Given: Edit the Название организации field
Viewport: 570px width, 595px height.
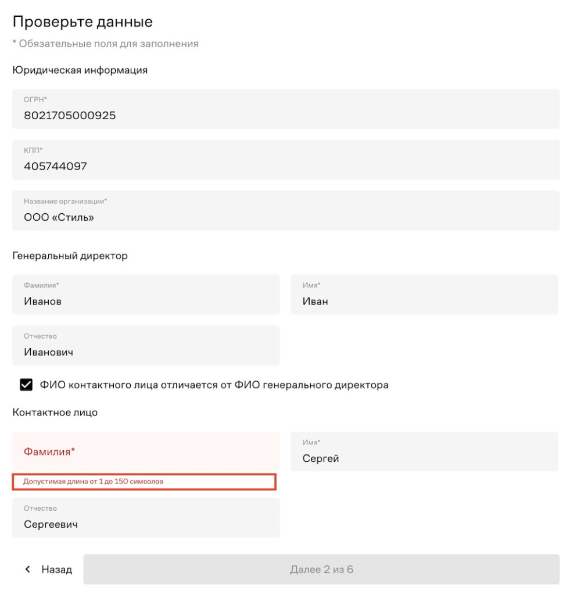Looking at the screenshot, I should click(285, 211).
